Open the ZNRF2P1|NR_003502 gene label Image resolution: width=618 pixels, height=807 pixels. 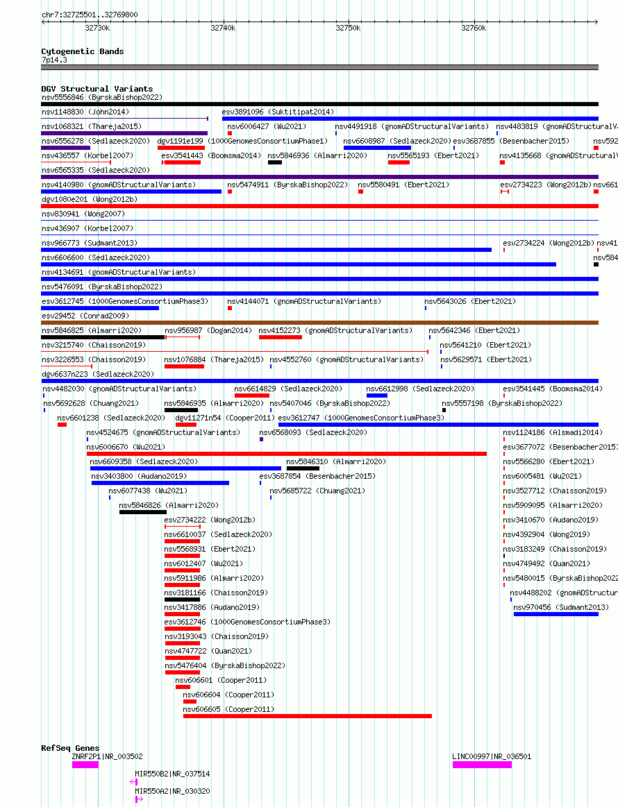[107, 756]
